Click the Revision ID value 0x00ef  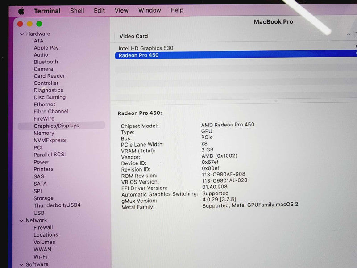point(210,168)
